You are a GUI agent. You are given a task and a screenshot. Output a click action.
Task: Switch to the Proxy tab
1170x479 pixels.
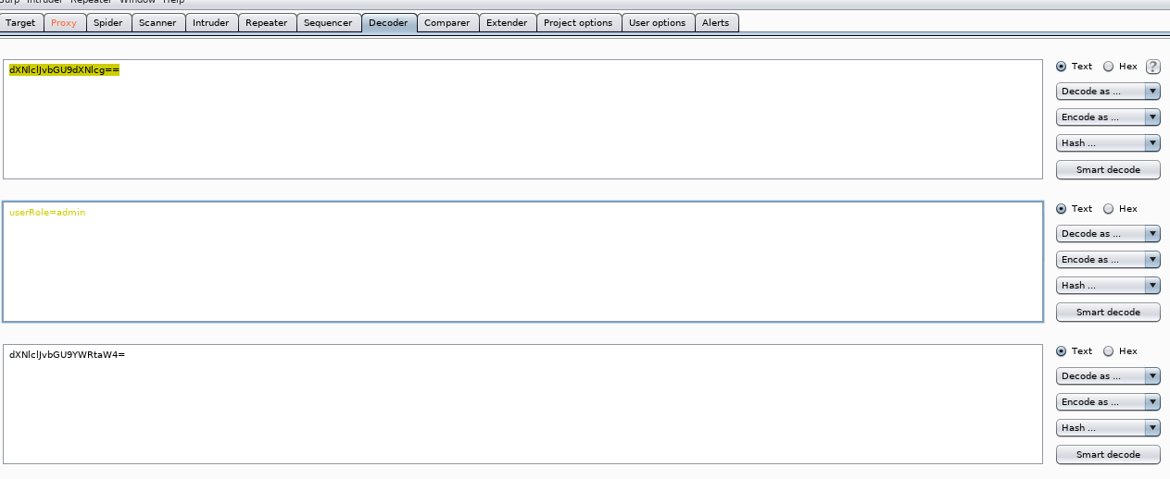pos(64,23)
